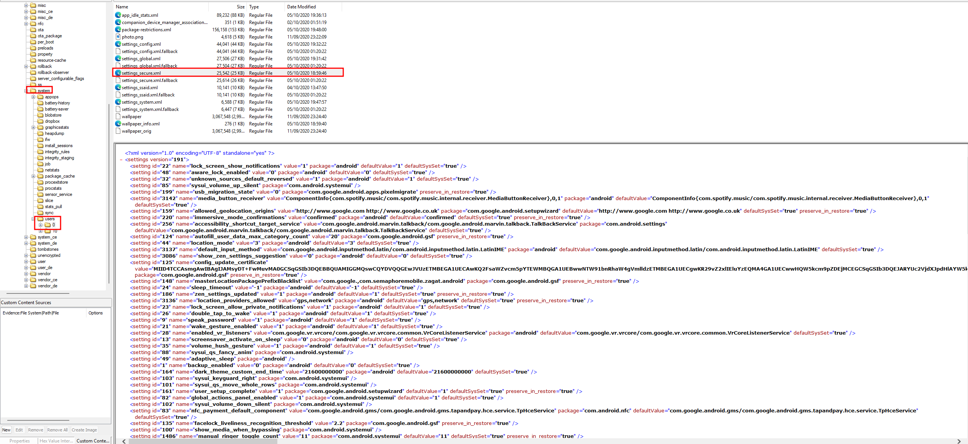Sort file list by Type column
Image resolution: width=968 pixels, height=444 pixels.
(x=266, y=7)
